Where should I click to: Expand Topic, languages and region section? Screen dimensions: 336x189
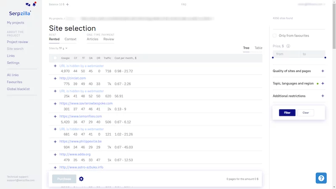pos(323,84)
